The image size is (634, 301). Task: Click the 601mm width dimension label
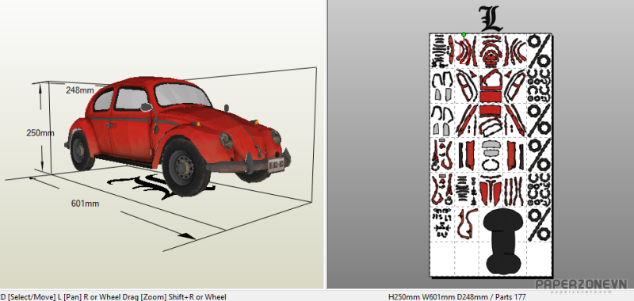[85, 204]
